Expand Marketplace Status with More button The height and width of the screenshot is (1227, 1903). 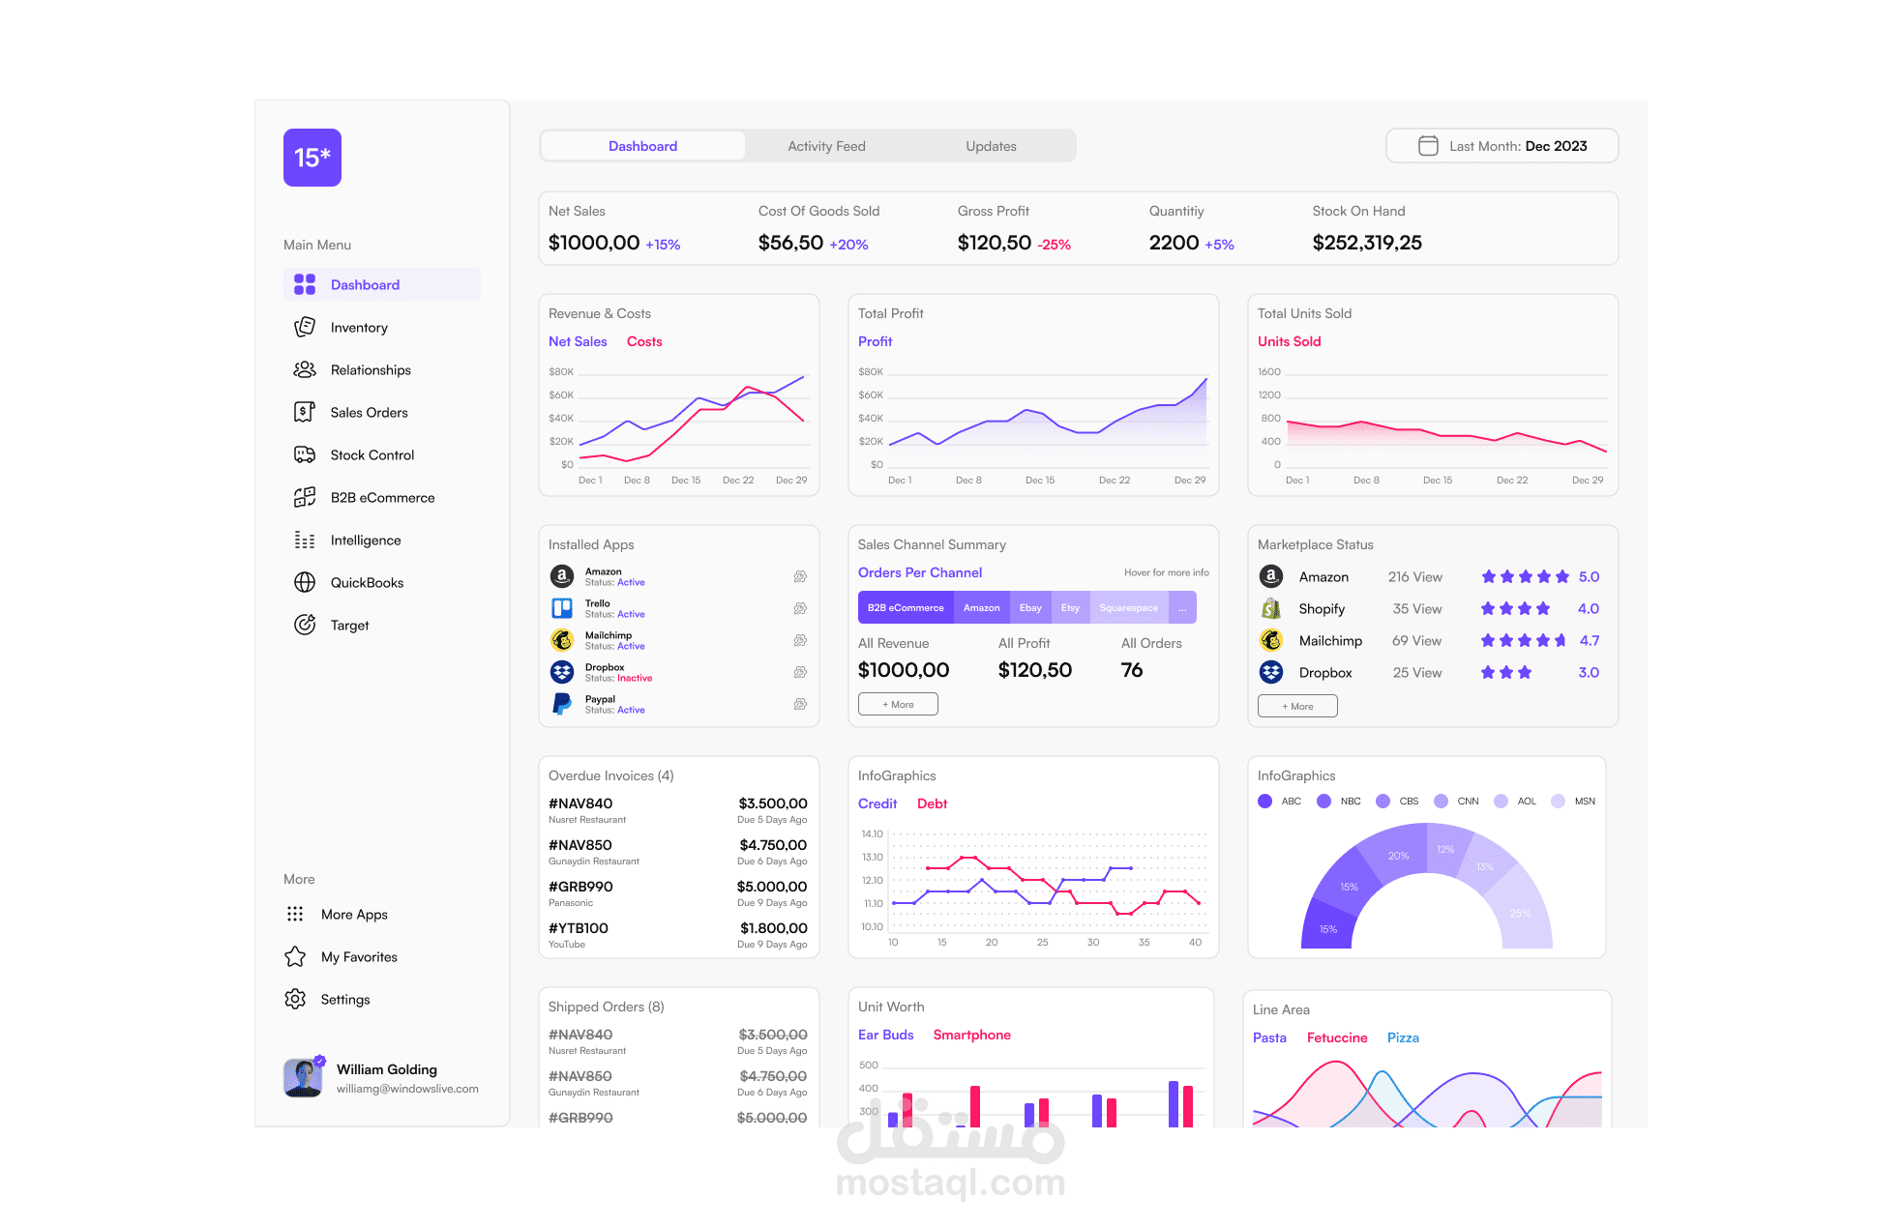(1297, 706)
